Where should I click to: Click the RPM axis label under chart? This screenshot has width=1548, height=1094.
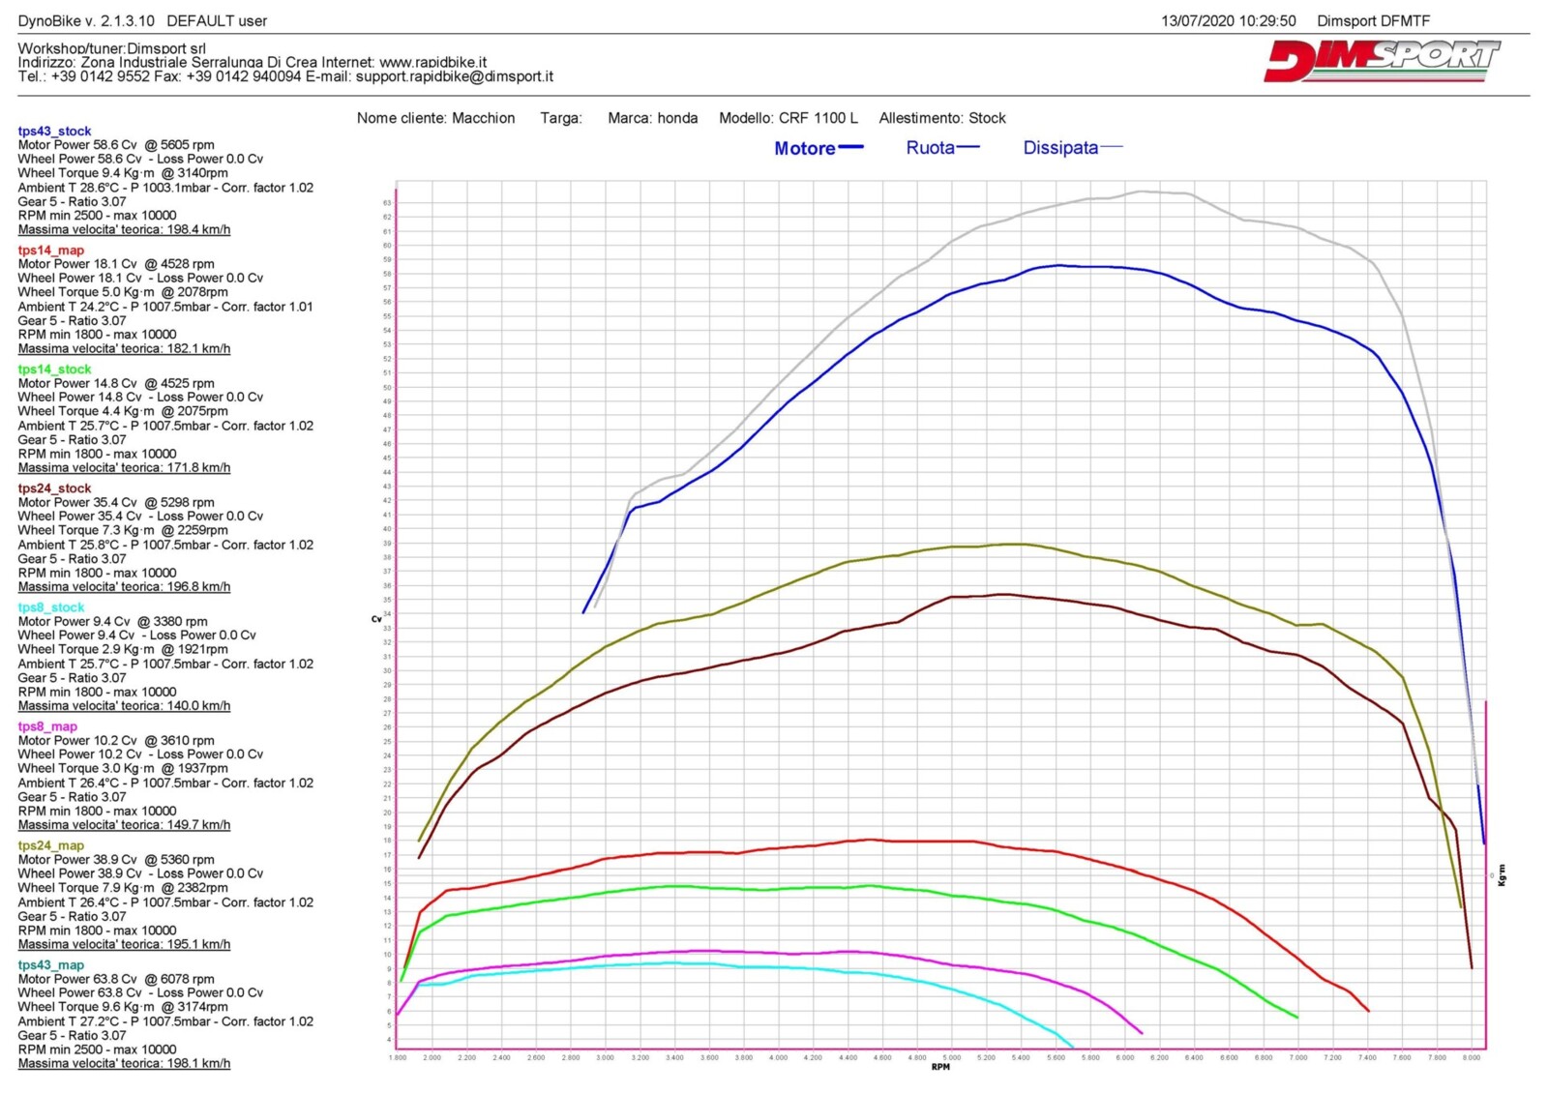[x=940, y=1067]
